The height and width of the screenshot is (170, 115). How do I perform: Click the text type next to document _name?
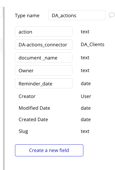[x=85, y=58]
